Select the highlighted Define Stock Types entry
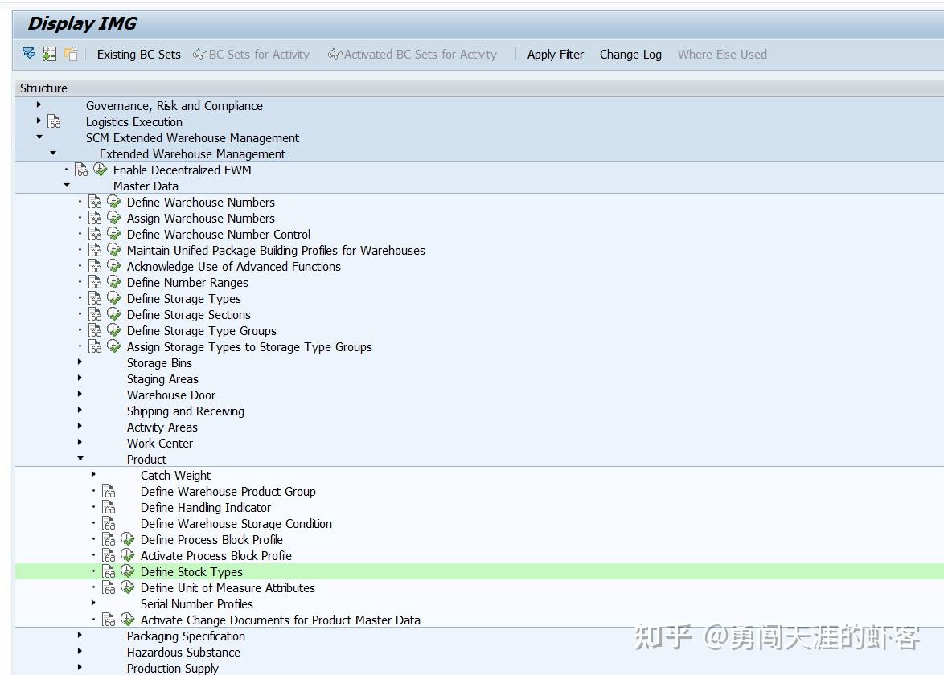The width and height of the screenshot is (944, 675). click(191, 571)
